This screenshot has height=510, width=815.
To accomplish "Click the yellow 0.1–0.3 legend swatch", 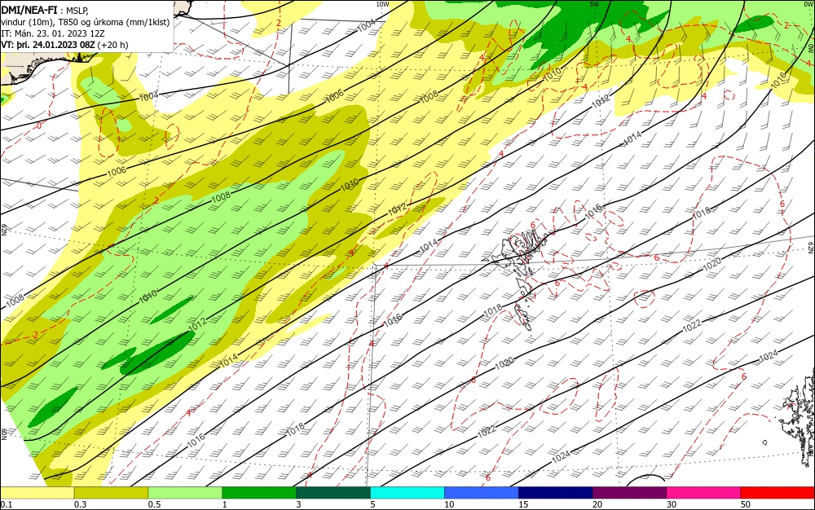I will [37, 493].
